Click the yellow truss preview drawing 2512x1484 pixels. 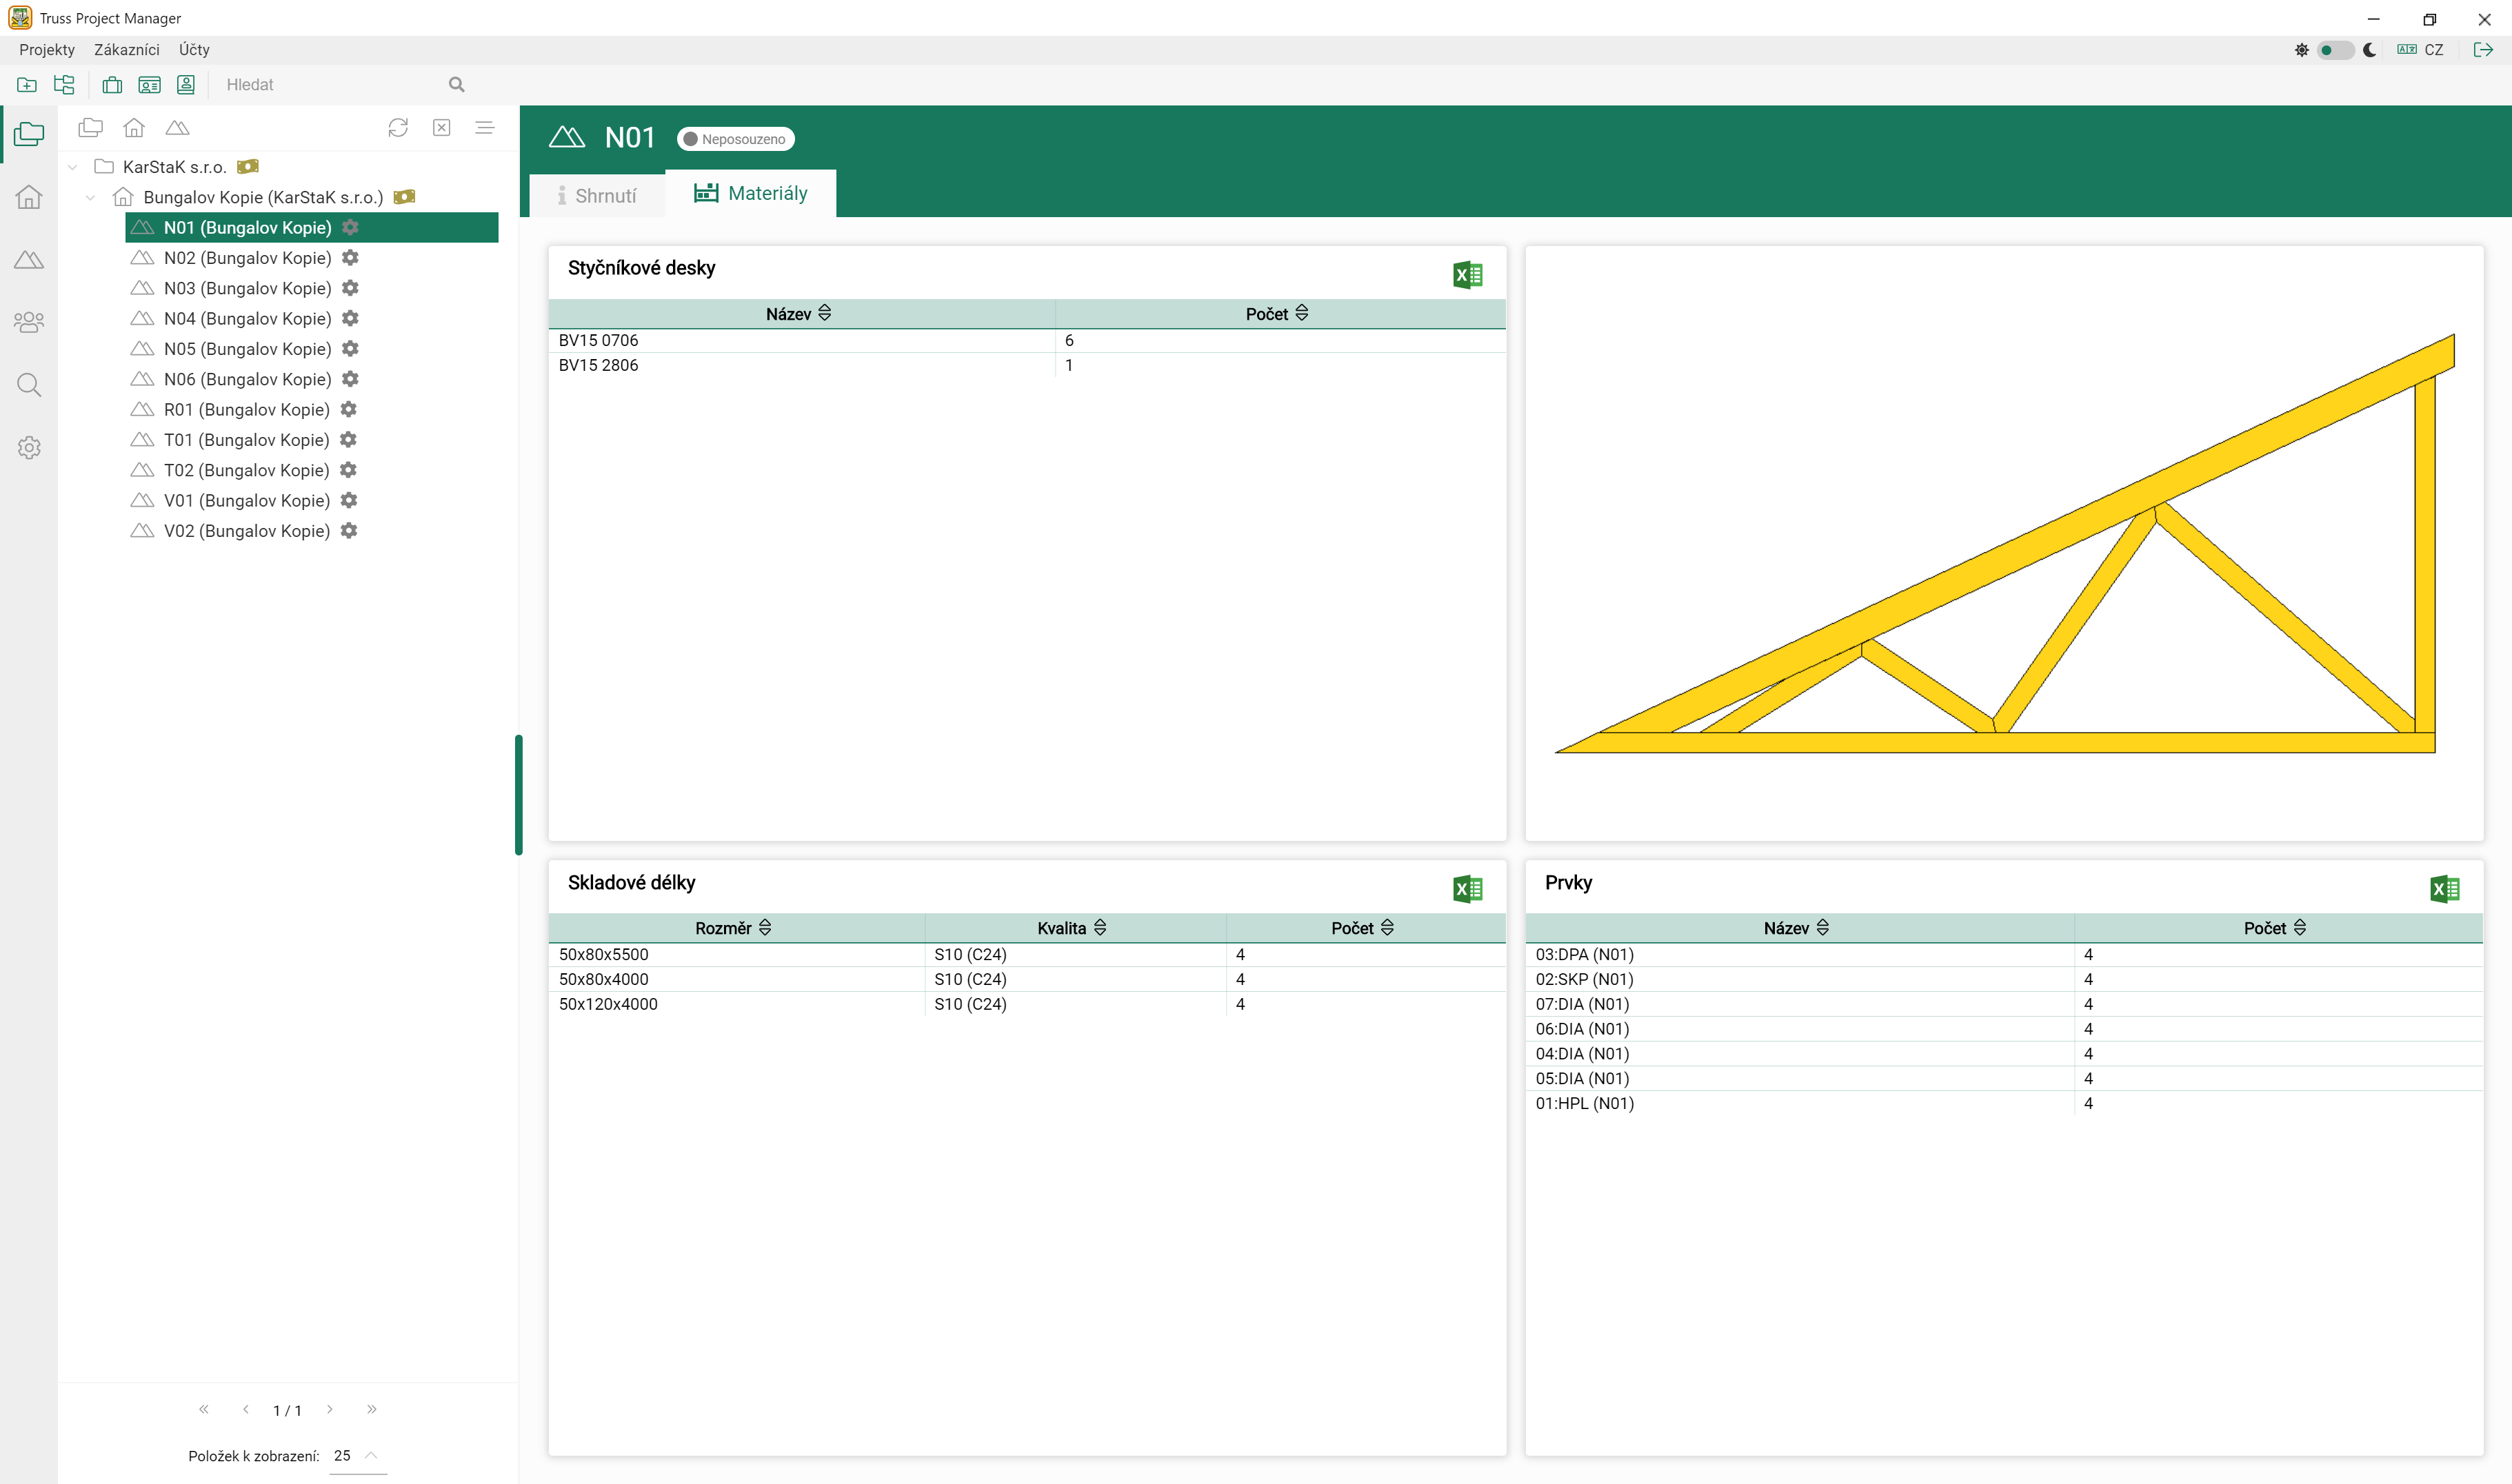tap(2004, 544)
